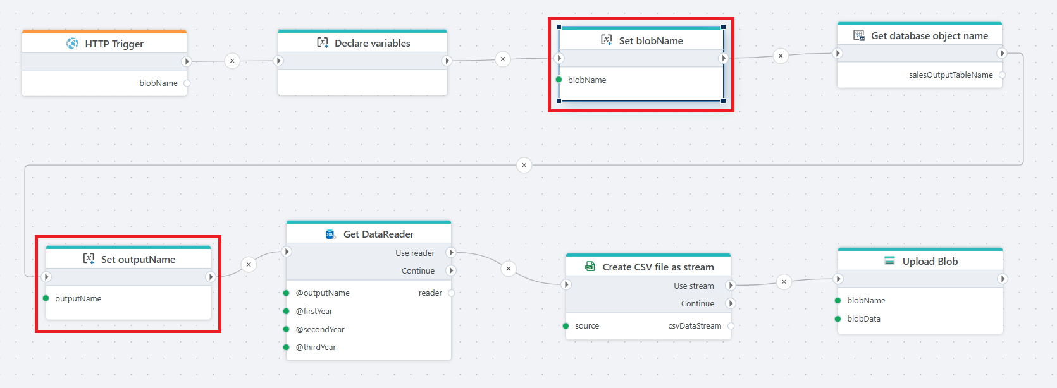The image size is (1057, 388).
Task: Click the Create CSV file icon
Action: click(590, 267)
